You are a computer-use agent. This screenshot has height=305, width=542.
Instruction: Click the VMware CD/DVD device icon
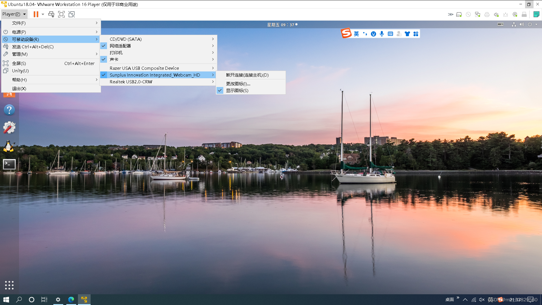coord(468,14)
